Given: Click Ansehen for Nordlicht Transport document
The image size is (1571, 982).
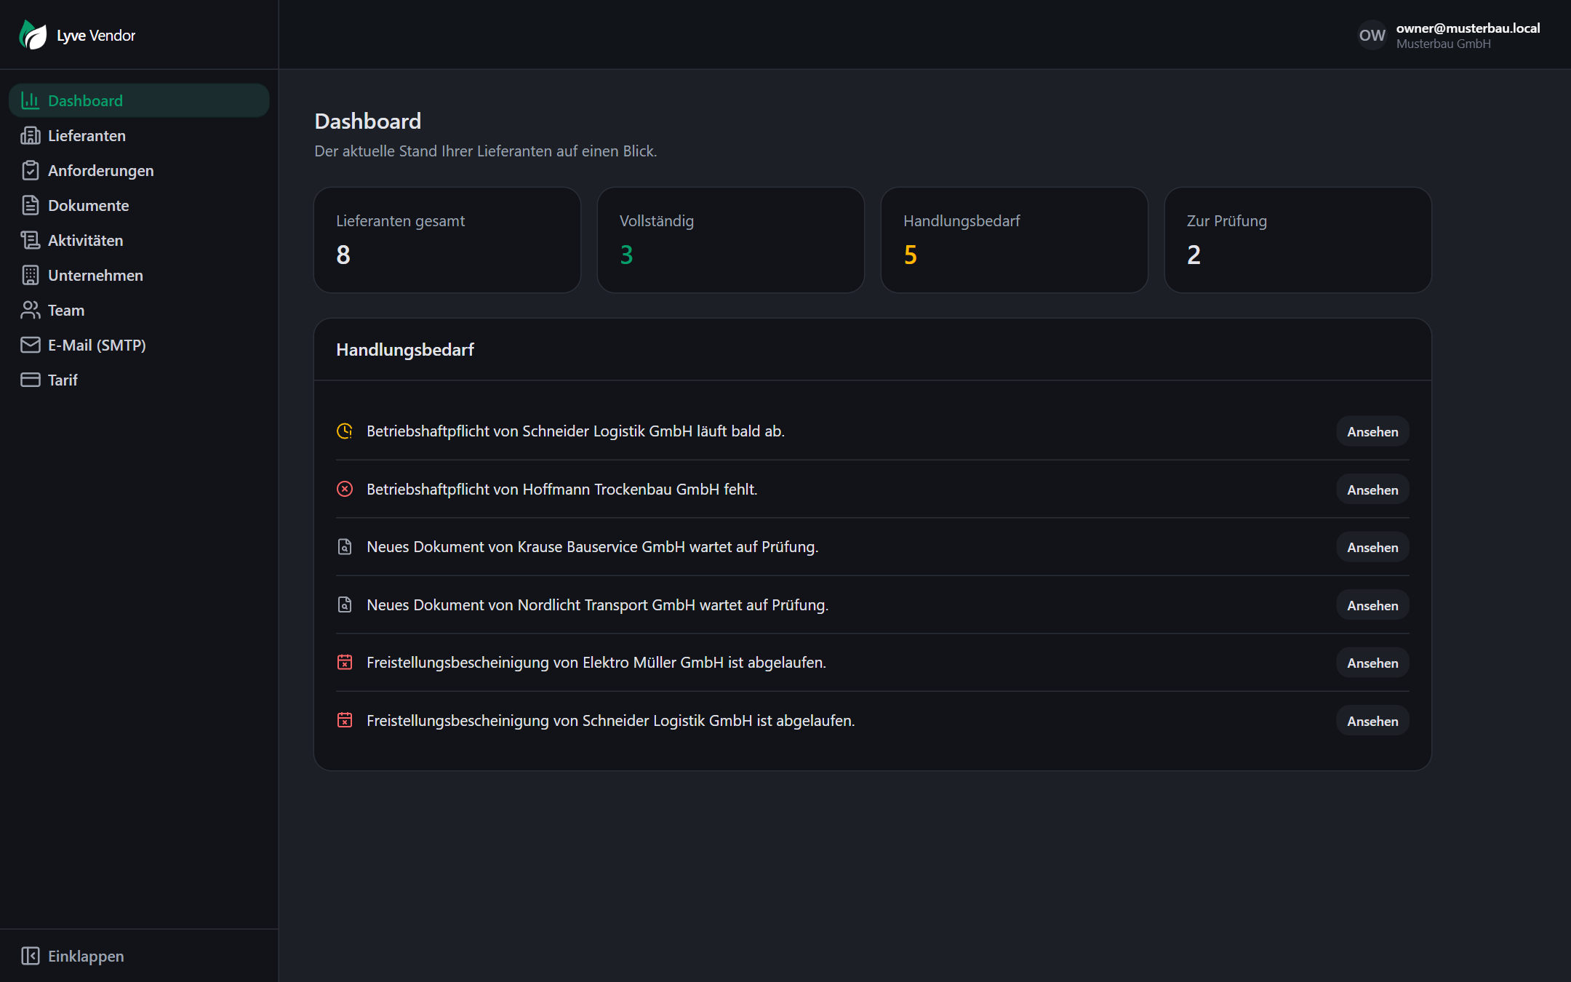Looking at the screenshot, I should (1372, 605).
